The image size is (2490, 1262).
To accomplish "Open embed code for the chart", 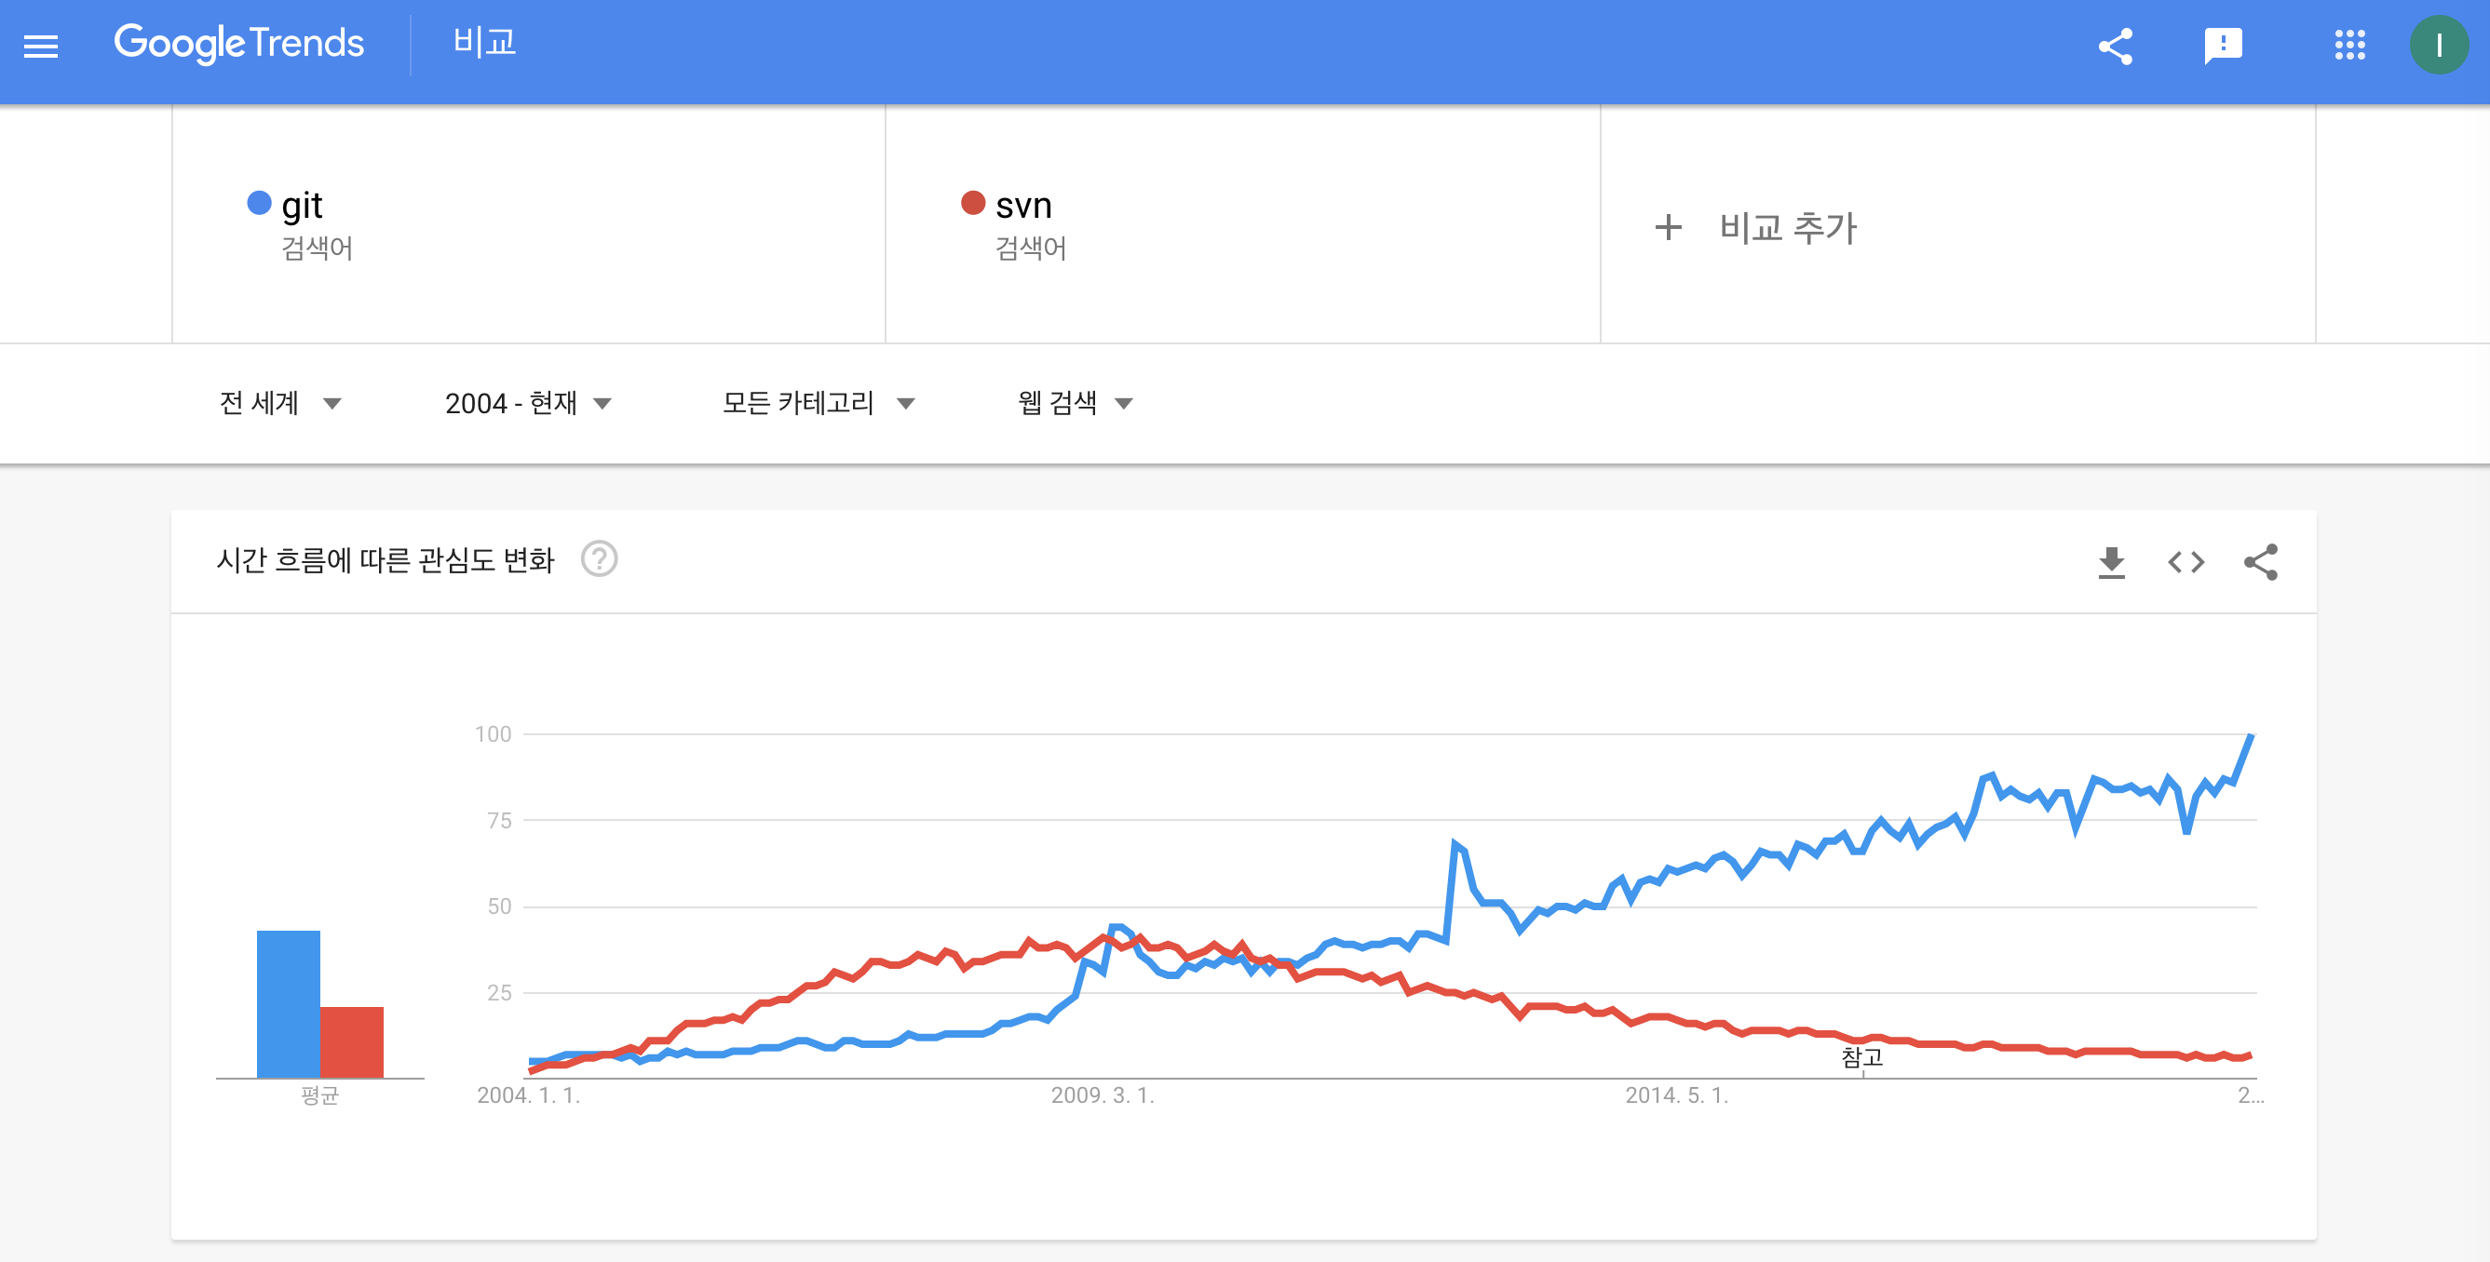I will [2186, 562].
